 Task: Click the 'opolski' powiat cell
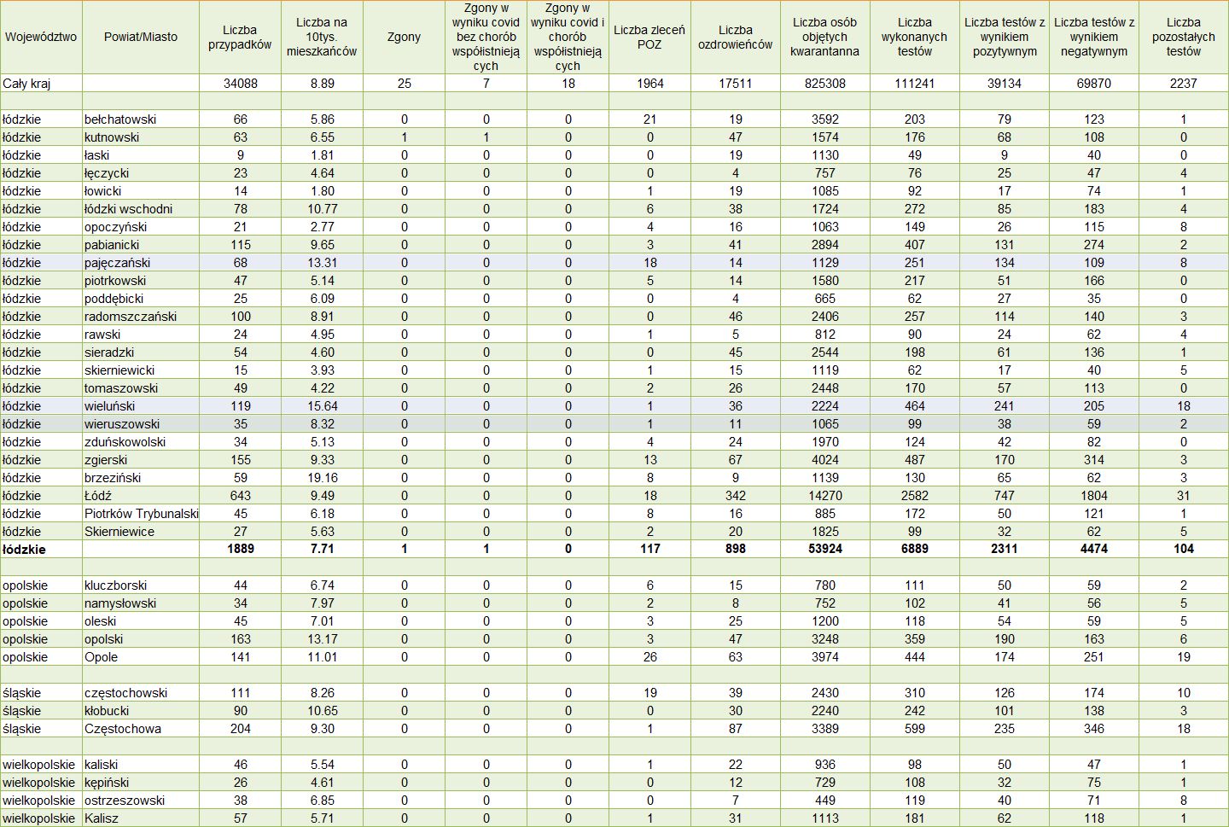(x=141, y=639)
